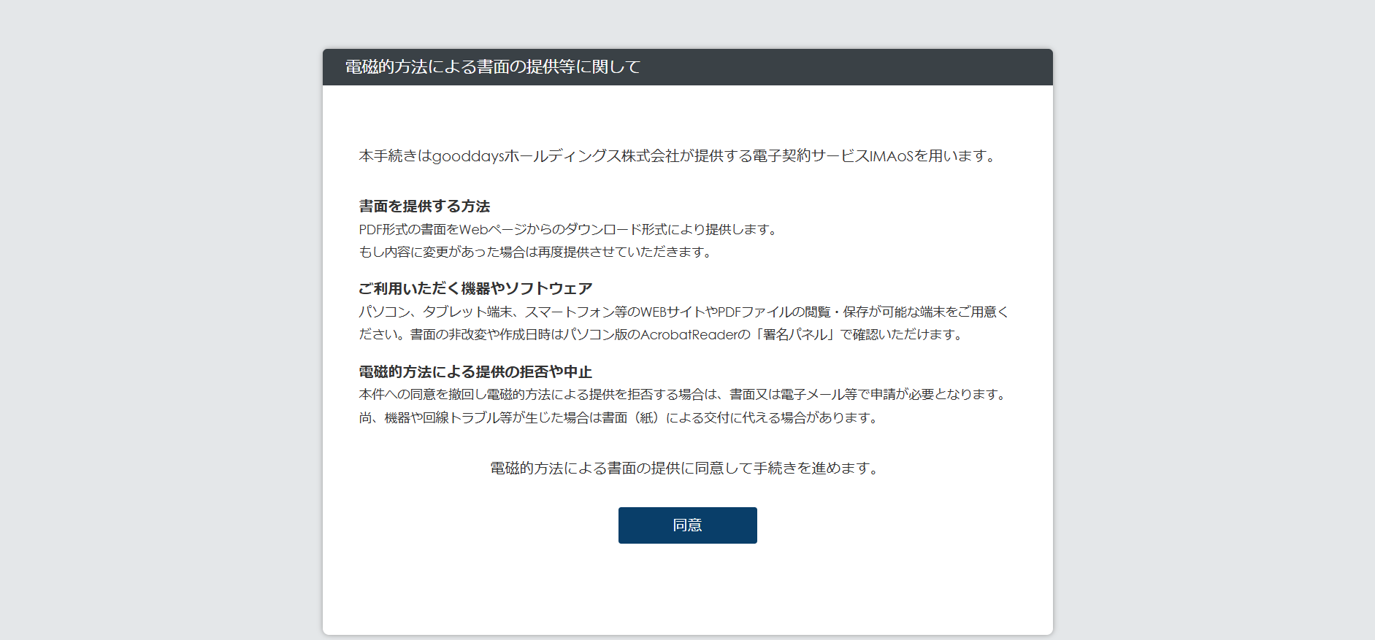Click the line starting 本件への同意を撤回し
Viewport: 1375px width, 640px height.
click(684, 395)
